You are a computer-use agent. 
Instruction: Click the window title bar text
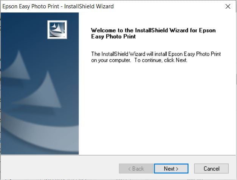click(x=58, y=6)
